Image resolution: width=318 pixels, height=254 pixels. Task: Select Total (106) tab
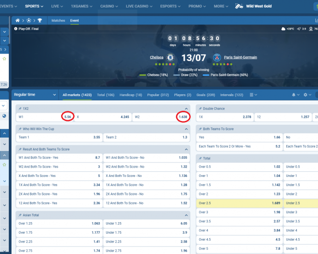[x=106, y=95]
